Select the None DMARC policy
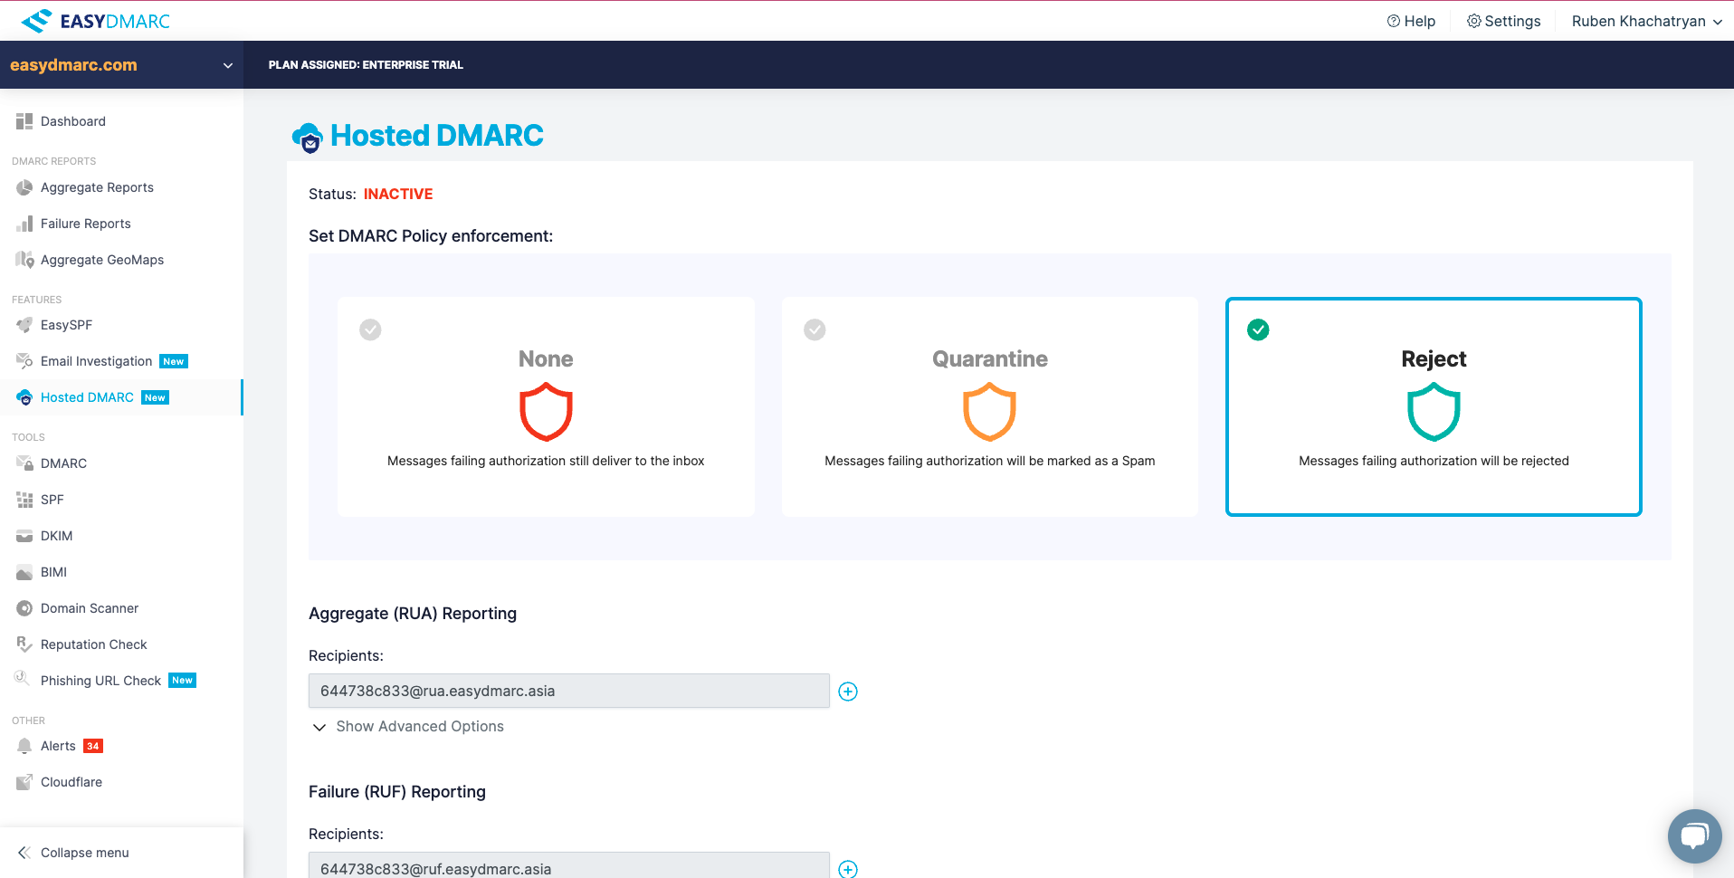Viewport: 1734px width, 878px height. point(545,407)
